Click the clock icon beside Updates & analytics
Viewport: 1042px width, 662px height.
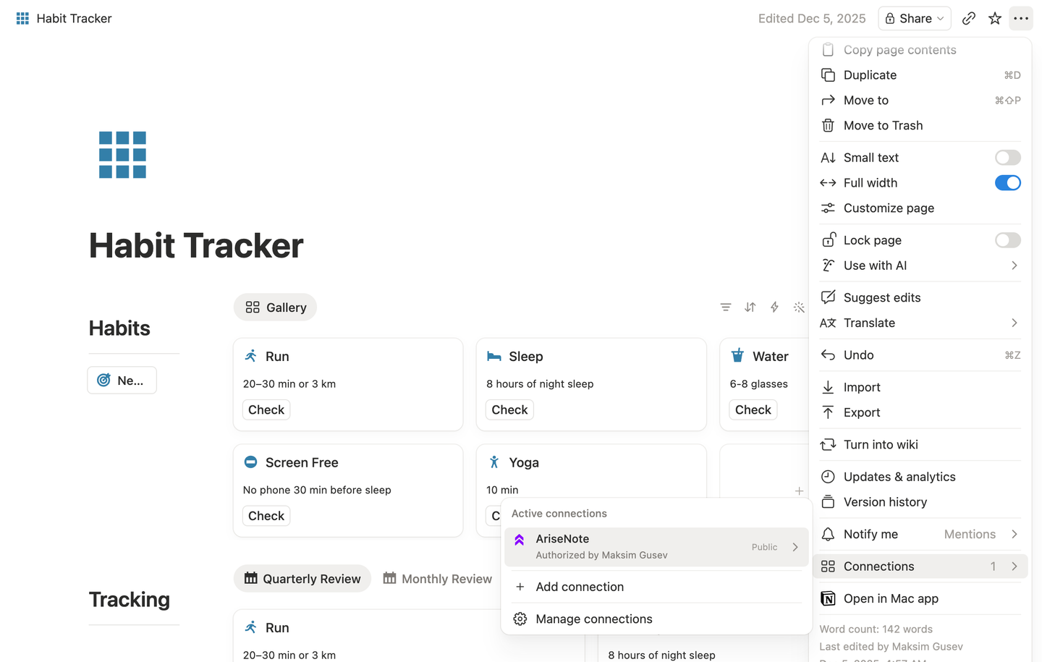pos(828,477)
